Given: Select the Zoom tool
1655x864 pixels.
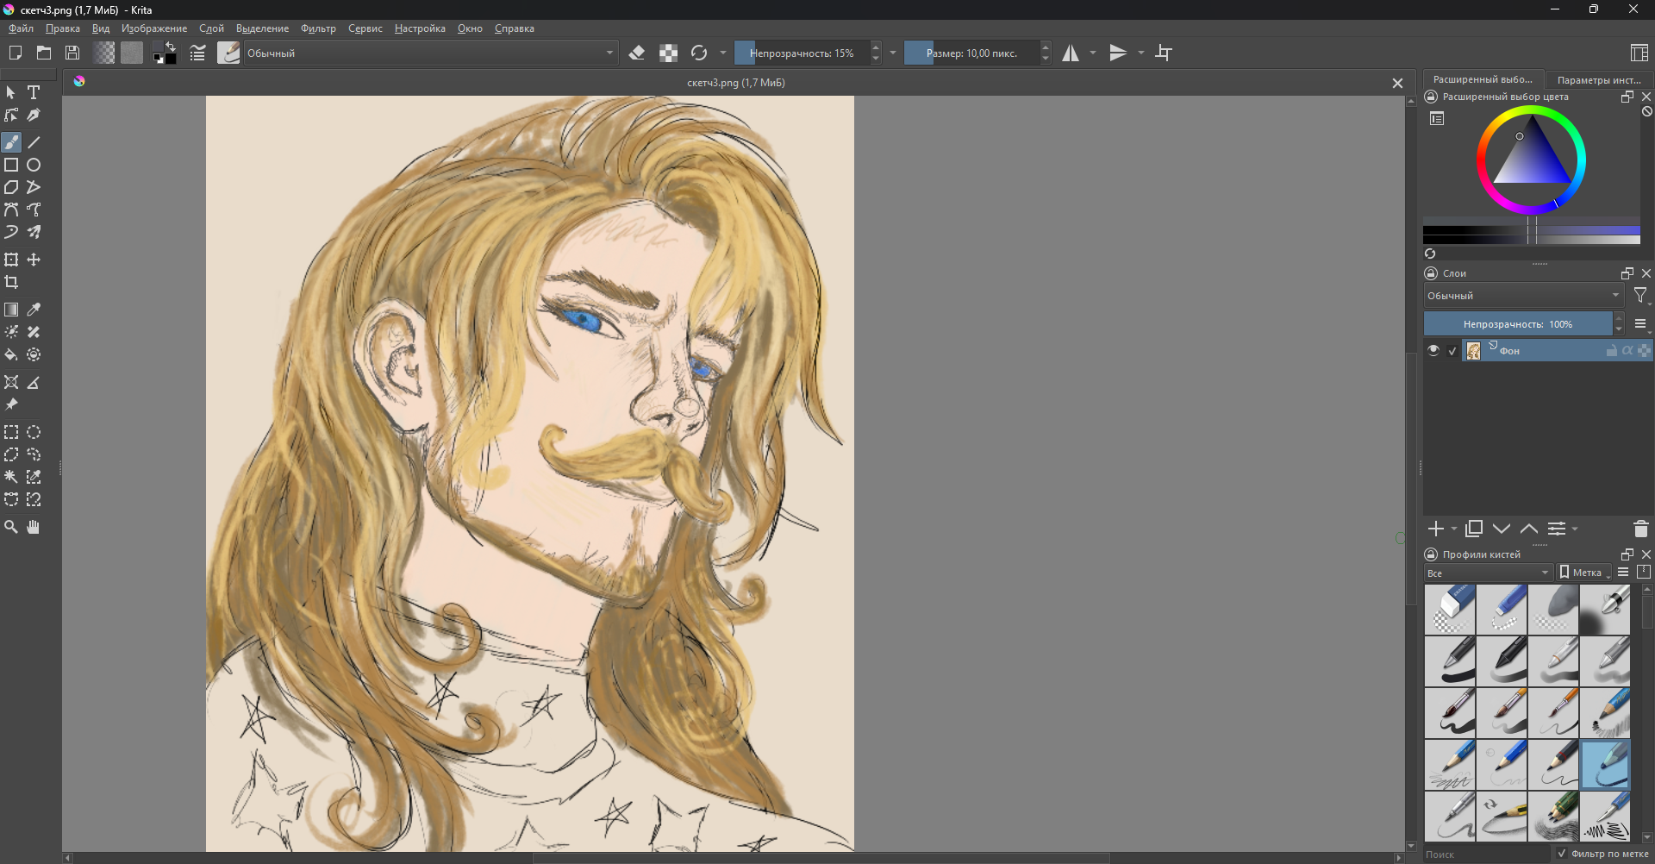Looking at the screenshot, I should pyautogui.click(x=11, y=527).
